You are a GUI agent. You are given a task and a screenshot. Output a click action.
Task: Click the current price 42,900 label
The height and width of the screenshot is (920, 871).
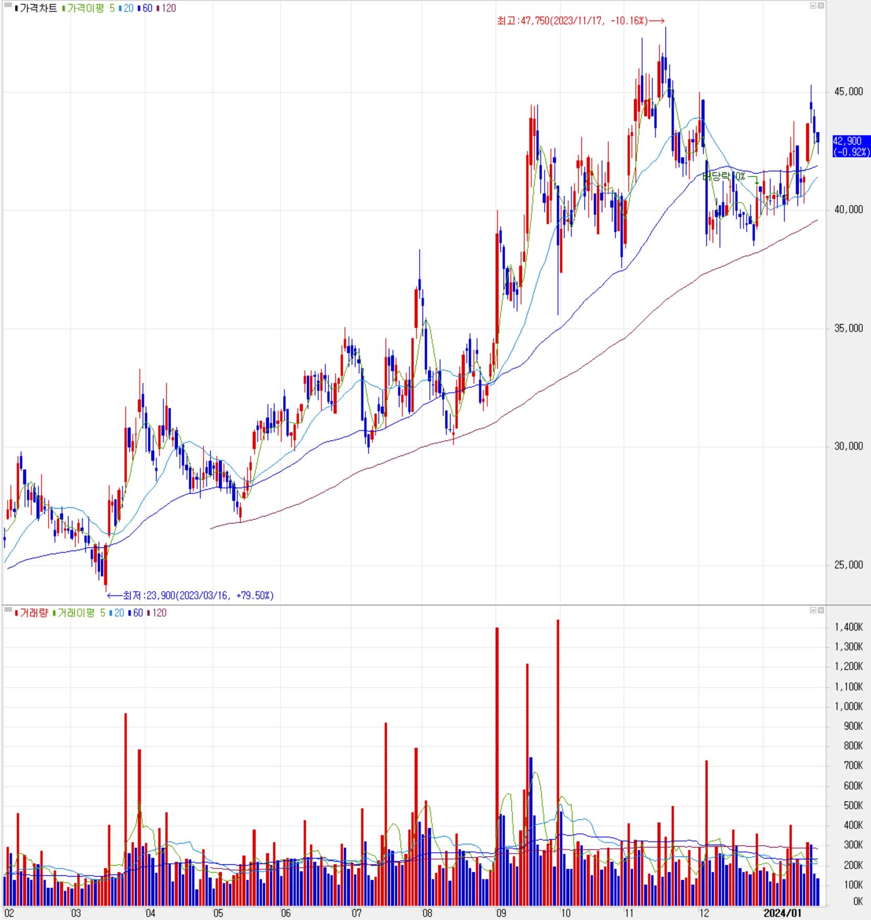tap(851, 146)
